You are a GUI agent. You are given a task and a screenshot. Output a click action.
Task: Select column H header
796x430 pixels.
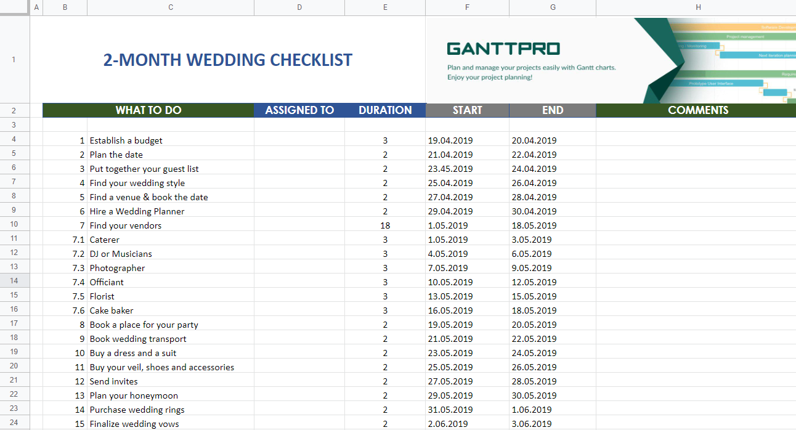[698, 7]
